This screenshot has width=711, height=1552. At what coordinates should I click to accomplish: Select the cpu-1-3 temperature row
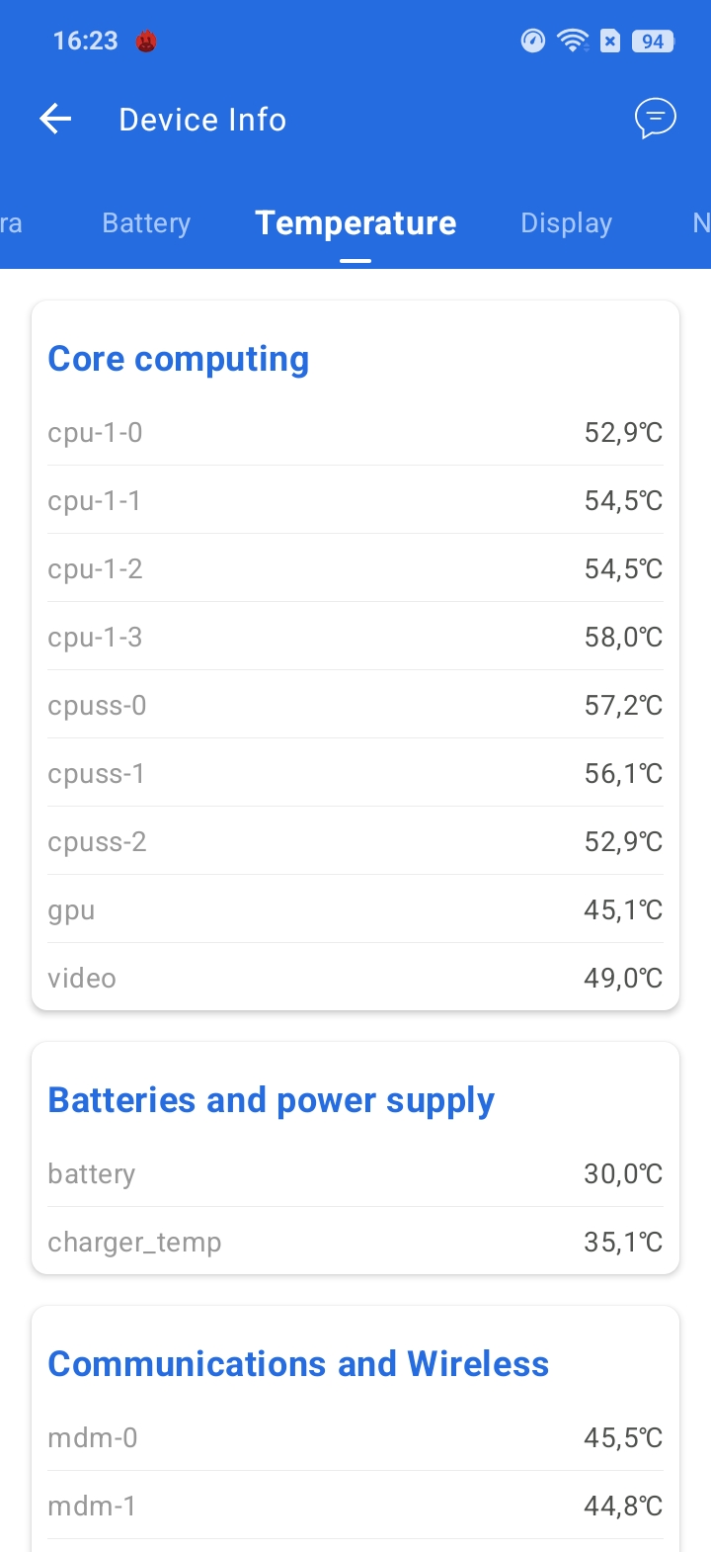click(x=355, y=638)
